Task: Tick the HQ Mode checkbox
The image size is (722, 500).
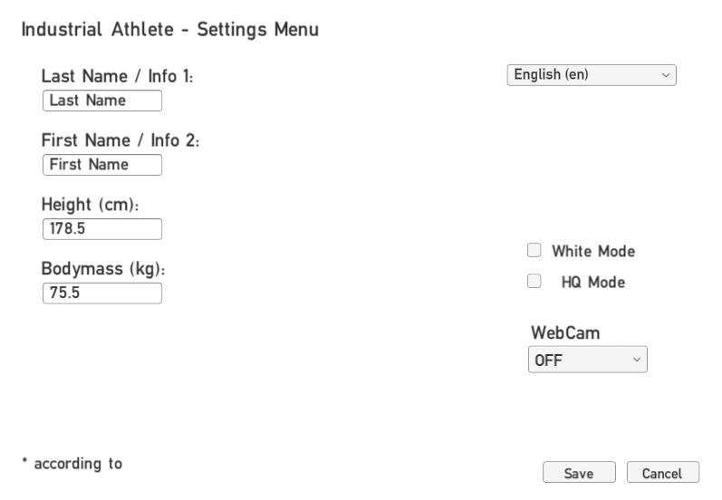Action: coord(534,282)
